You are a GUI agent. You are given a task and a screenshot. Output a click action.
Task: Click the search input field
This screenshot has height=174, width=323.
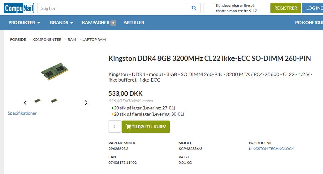pos(112,8)
